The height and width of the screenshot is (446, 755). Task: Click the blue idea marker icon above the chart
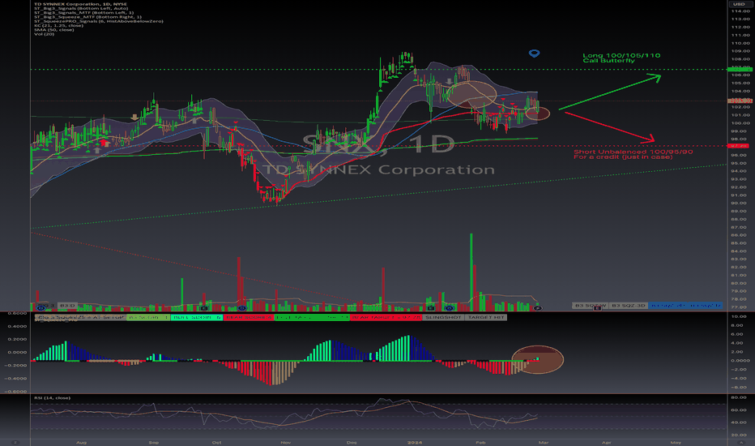click(x=534, y=53)
